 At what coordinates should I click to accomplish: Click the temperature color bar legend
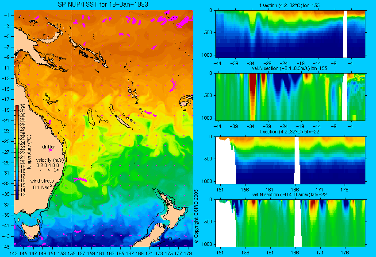click(x=17, y=152)
